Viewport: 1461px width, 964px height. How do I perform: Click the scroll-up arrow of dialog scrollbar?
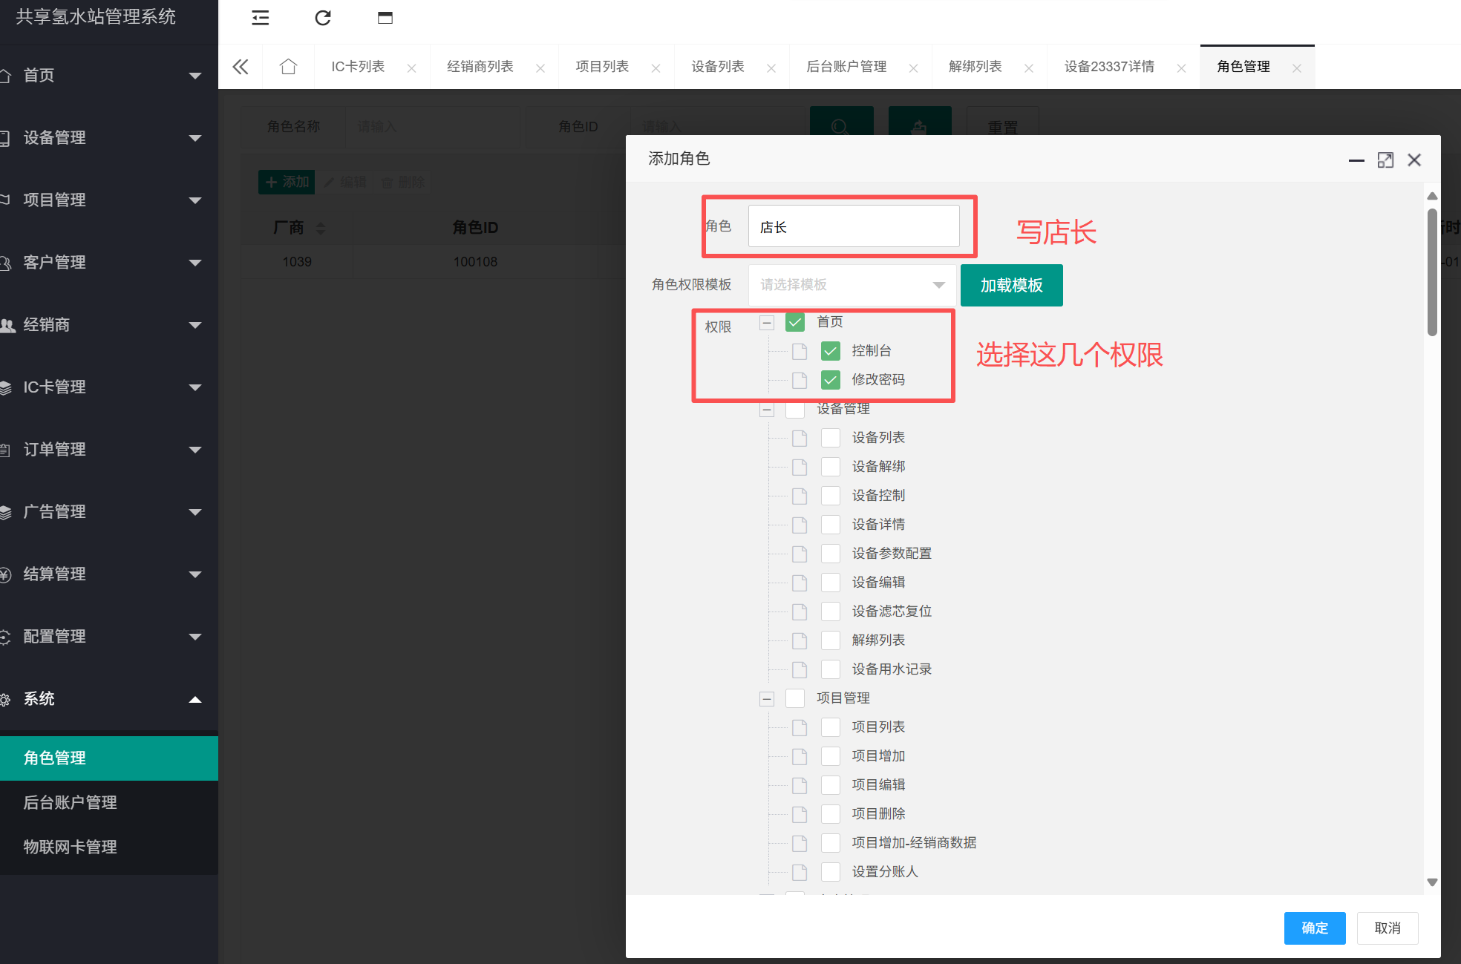[x=1432, y=196]
